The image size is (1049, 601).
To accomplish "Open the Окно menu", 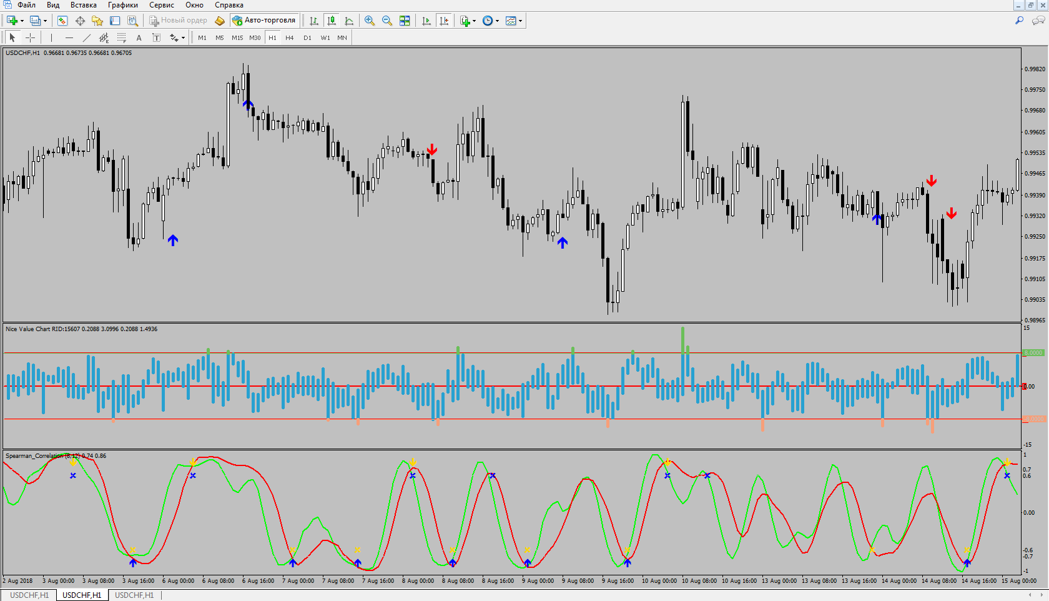I will [194, 5].
